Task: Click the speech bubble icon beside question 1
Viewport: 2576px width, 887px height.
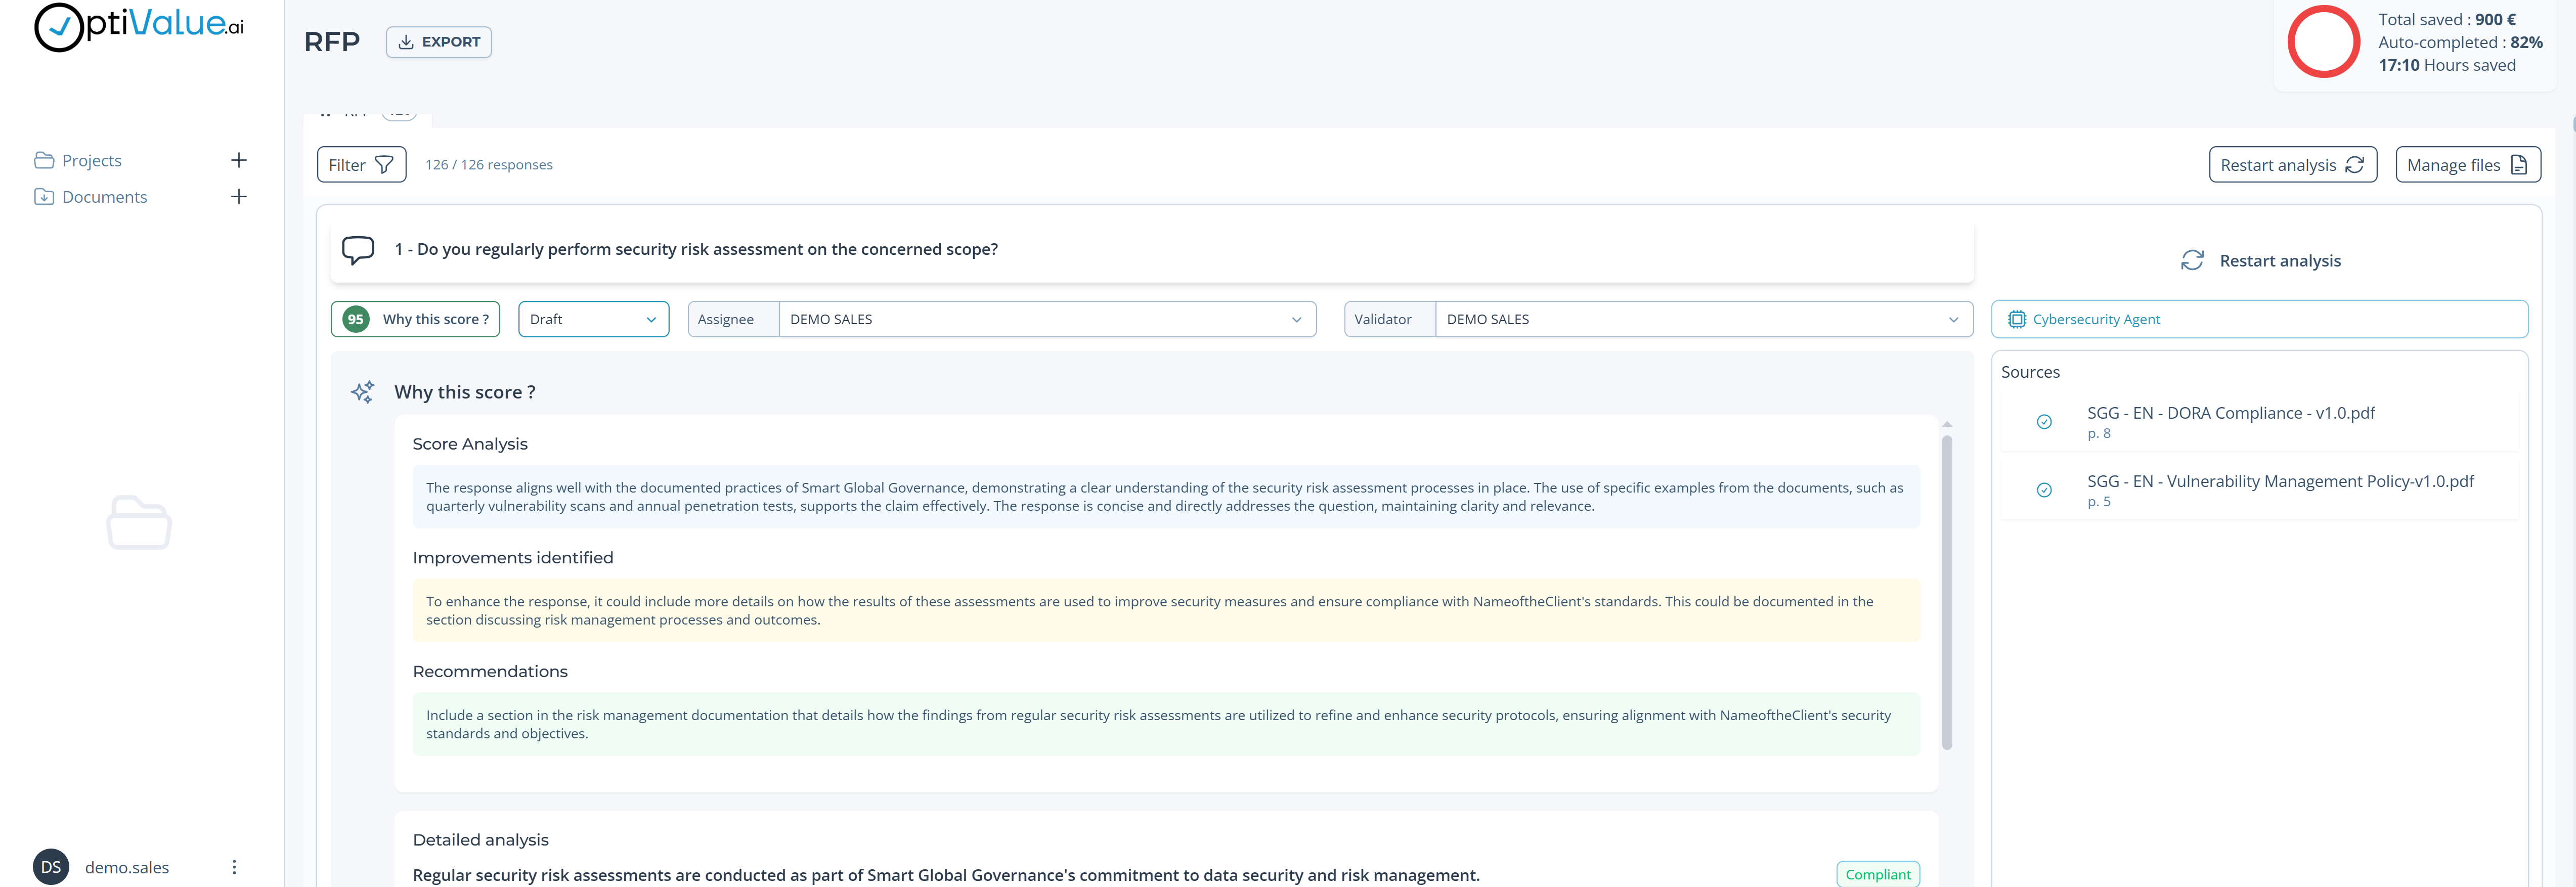Action: click(357, 250)
